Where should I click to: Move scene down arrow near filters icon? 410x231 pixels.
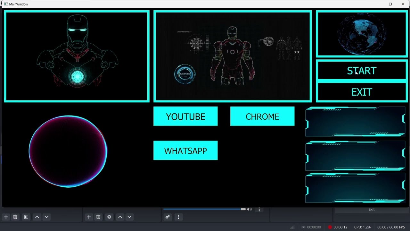pyautogui.click(x=46, y=217)
